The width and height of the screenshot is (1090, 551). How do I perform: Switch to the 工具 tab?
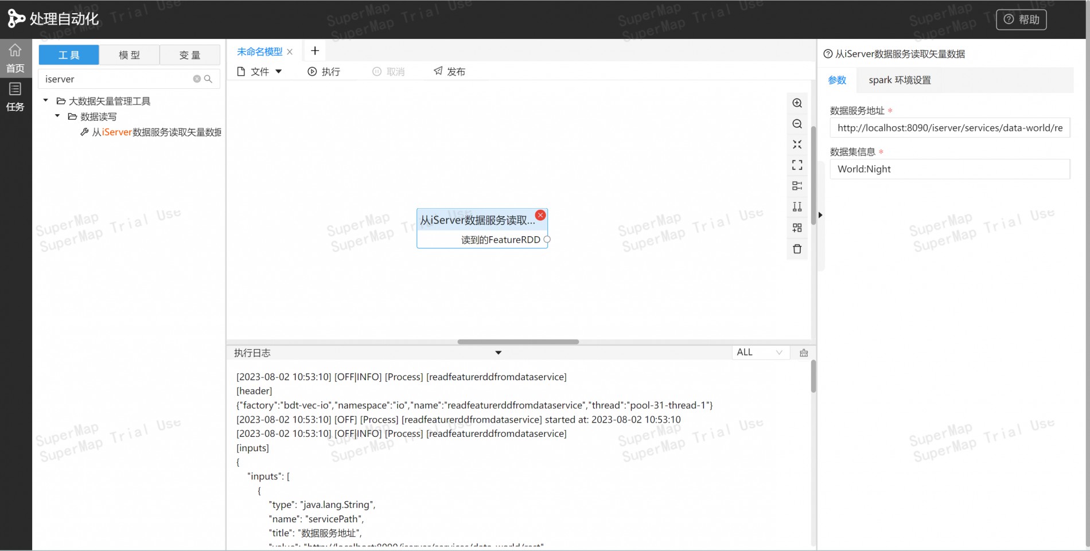tap(69, 55)
